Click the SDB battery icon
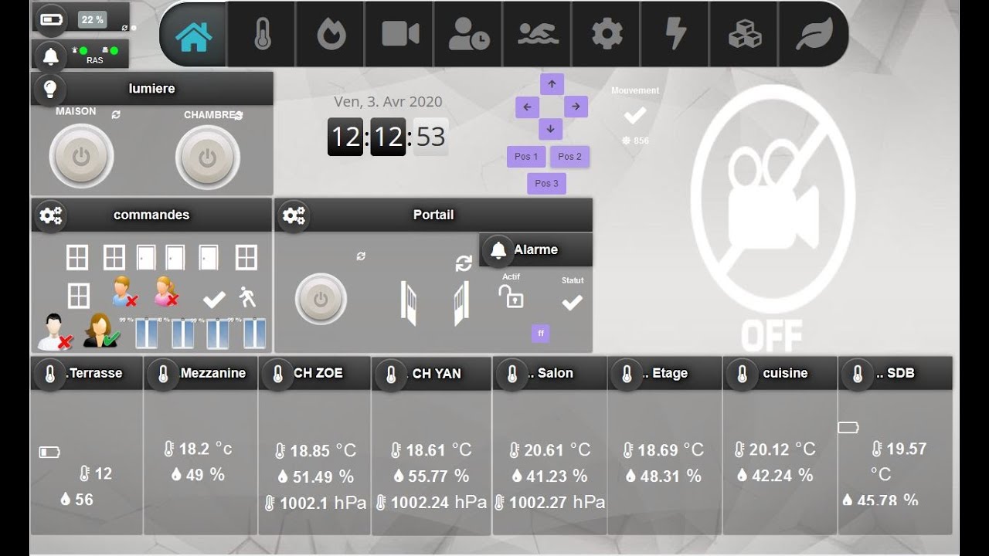 click(x=848, y=427)
